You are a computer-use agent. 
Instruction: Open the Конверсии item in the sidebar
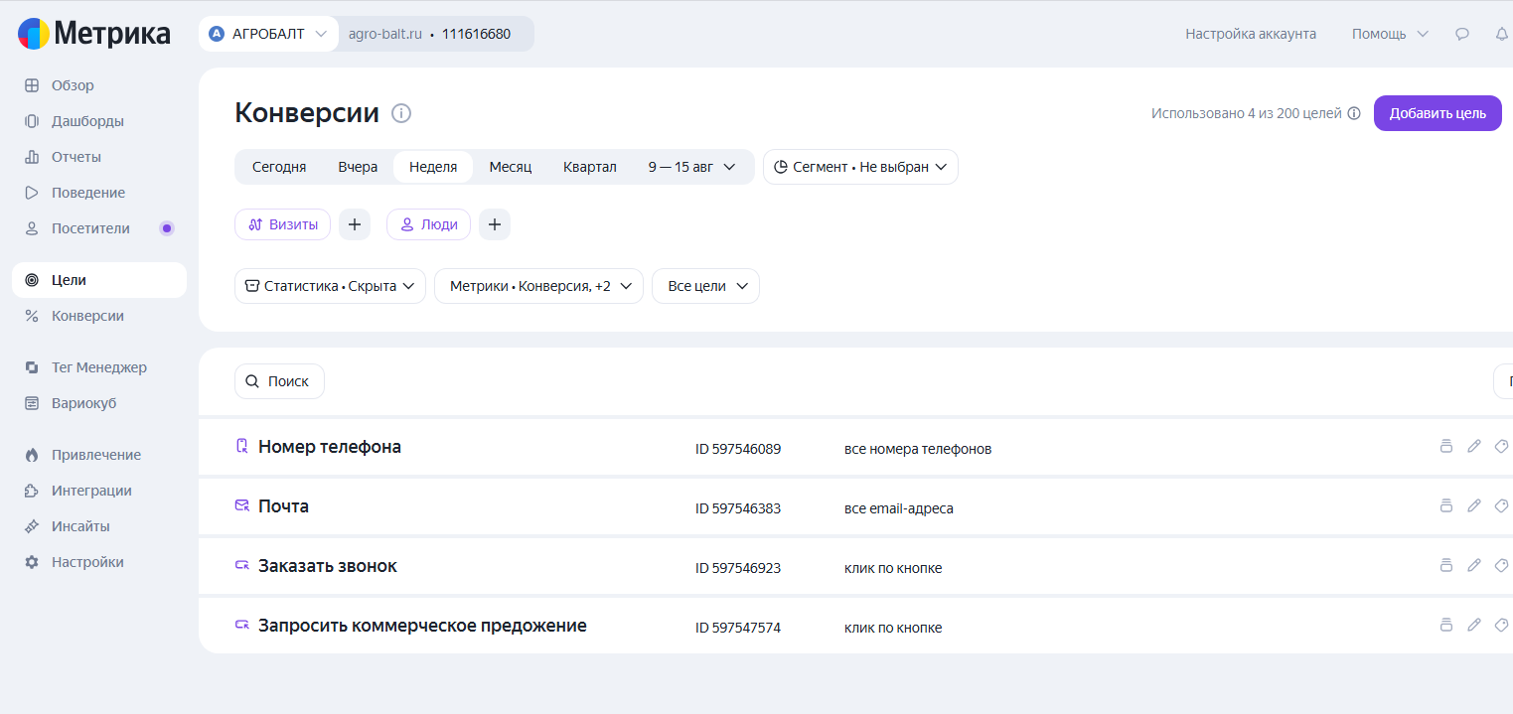[x=99, y=316]
